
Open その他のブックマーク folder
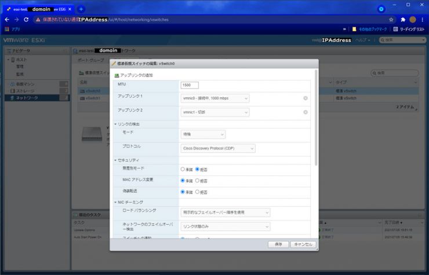pyautogui.click(x=370, y=29)
